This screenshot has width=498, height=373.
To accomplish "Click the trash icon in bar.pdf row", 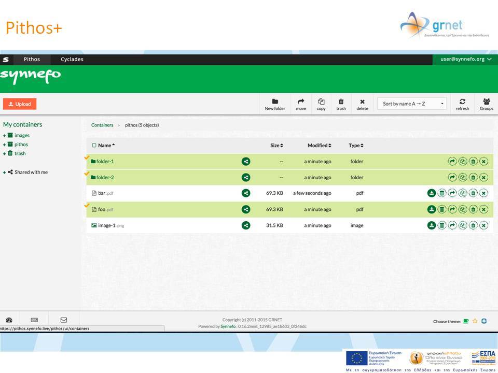I will pos(473,193).
